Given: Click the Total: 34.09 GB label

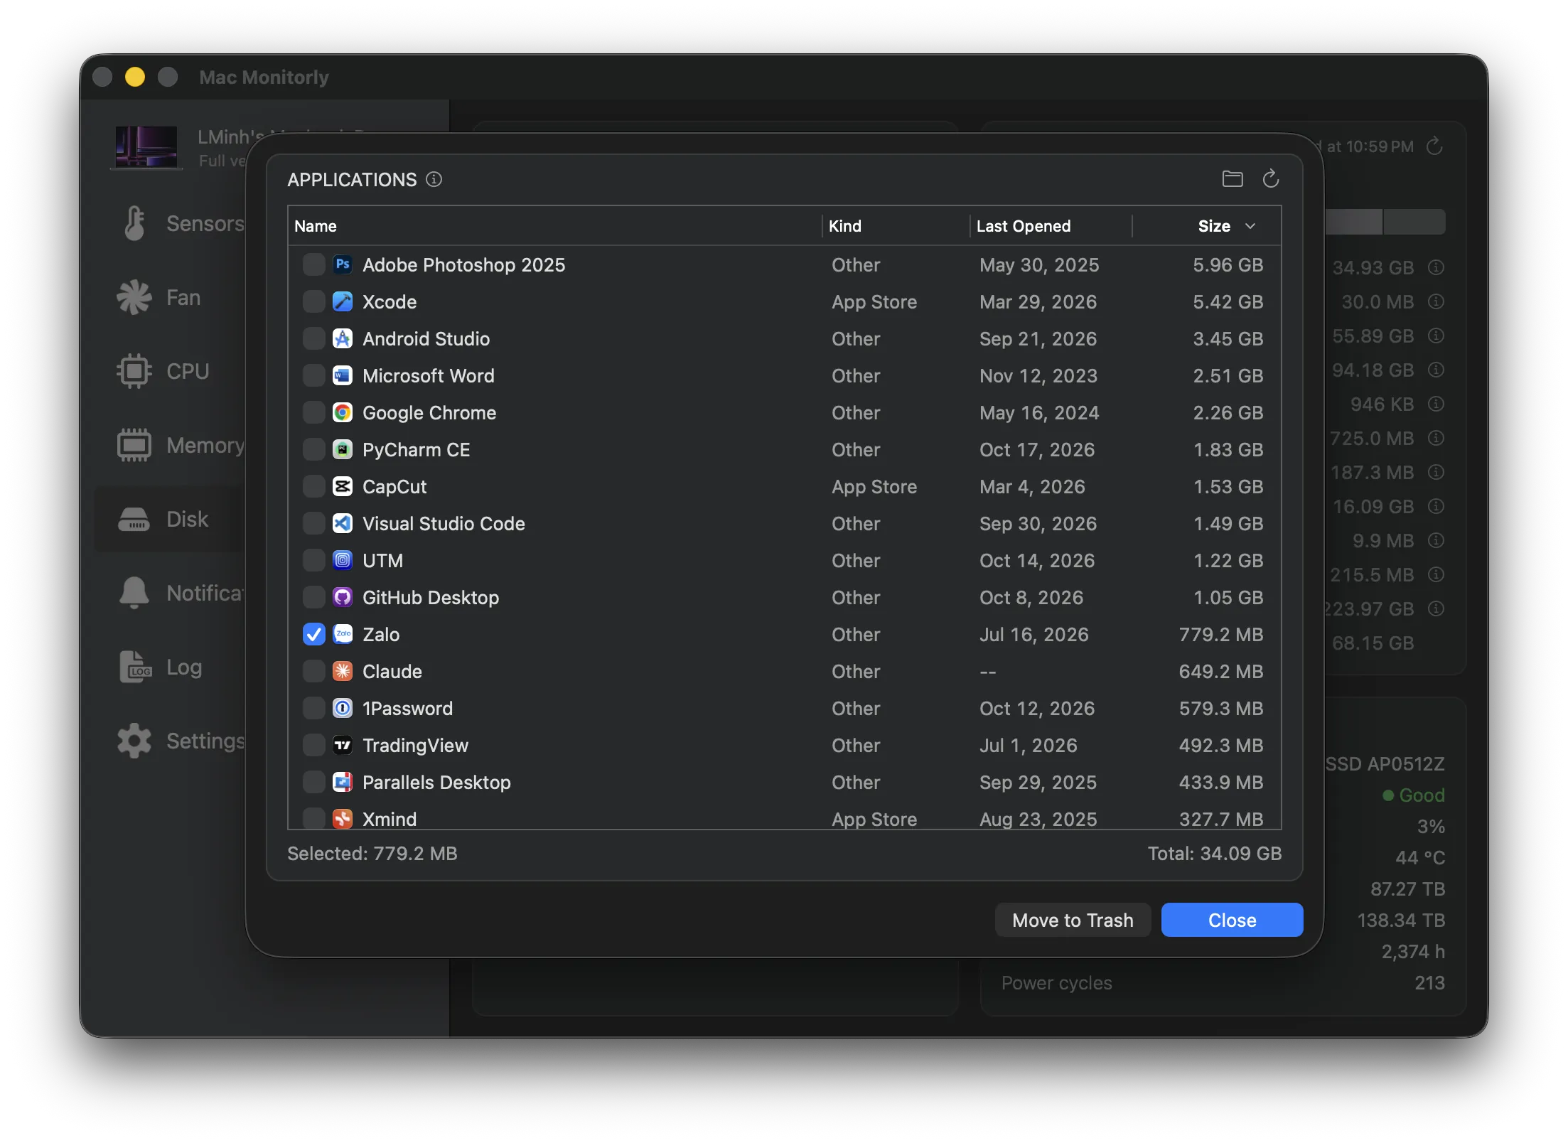Looking at the screenshot, I should pos(1214,853).
